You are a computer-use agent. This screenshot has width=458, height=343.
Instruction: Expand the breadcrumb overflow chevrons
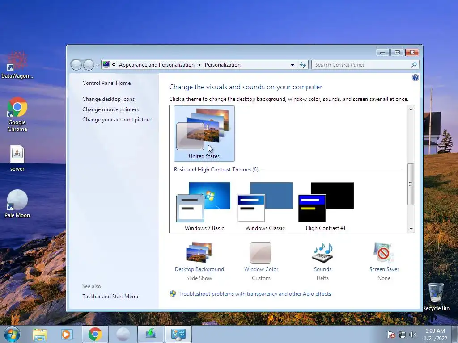click(114, 65)
